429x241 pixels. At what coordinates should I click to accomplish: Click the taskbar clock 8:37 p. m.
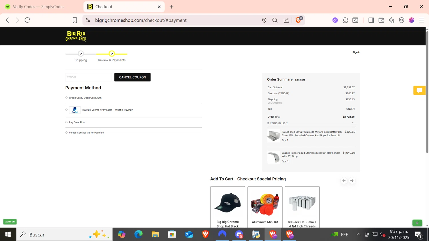[x=399, y=232]
